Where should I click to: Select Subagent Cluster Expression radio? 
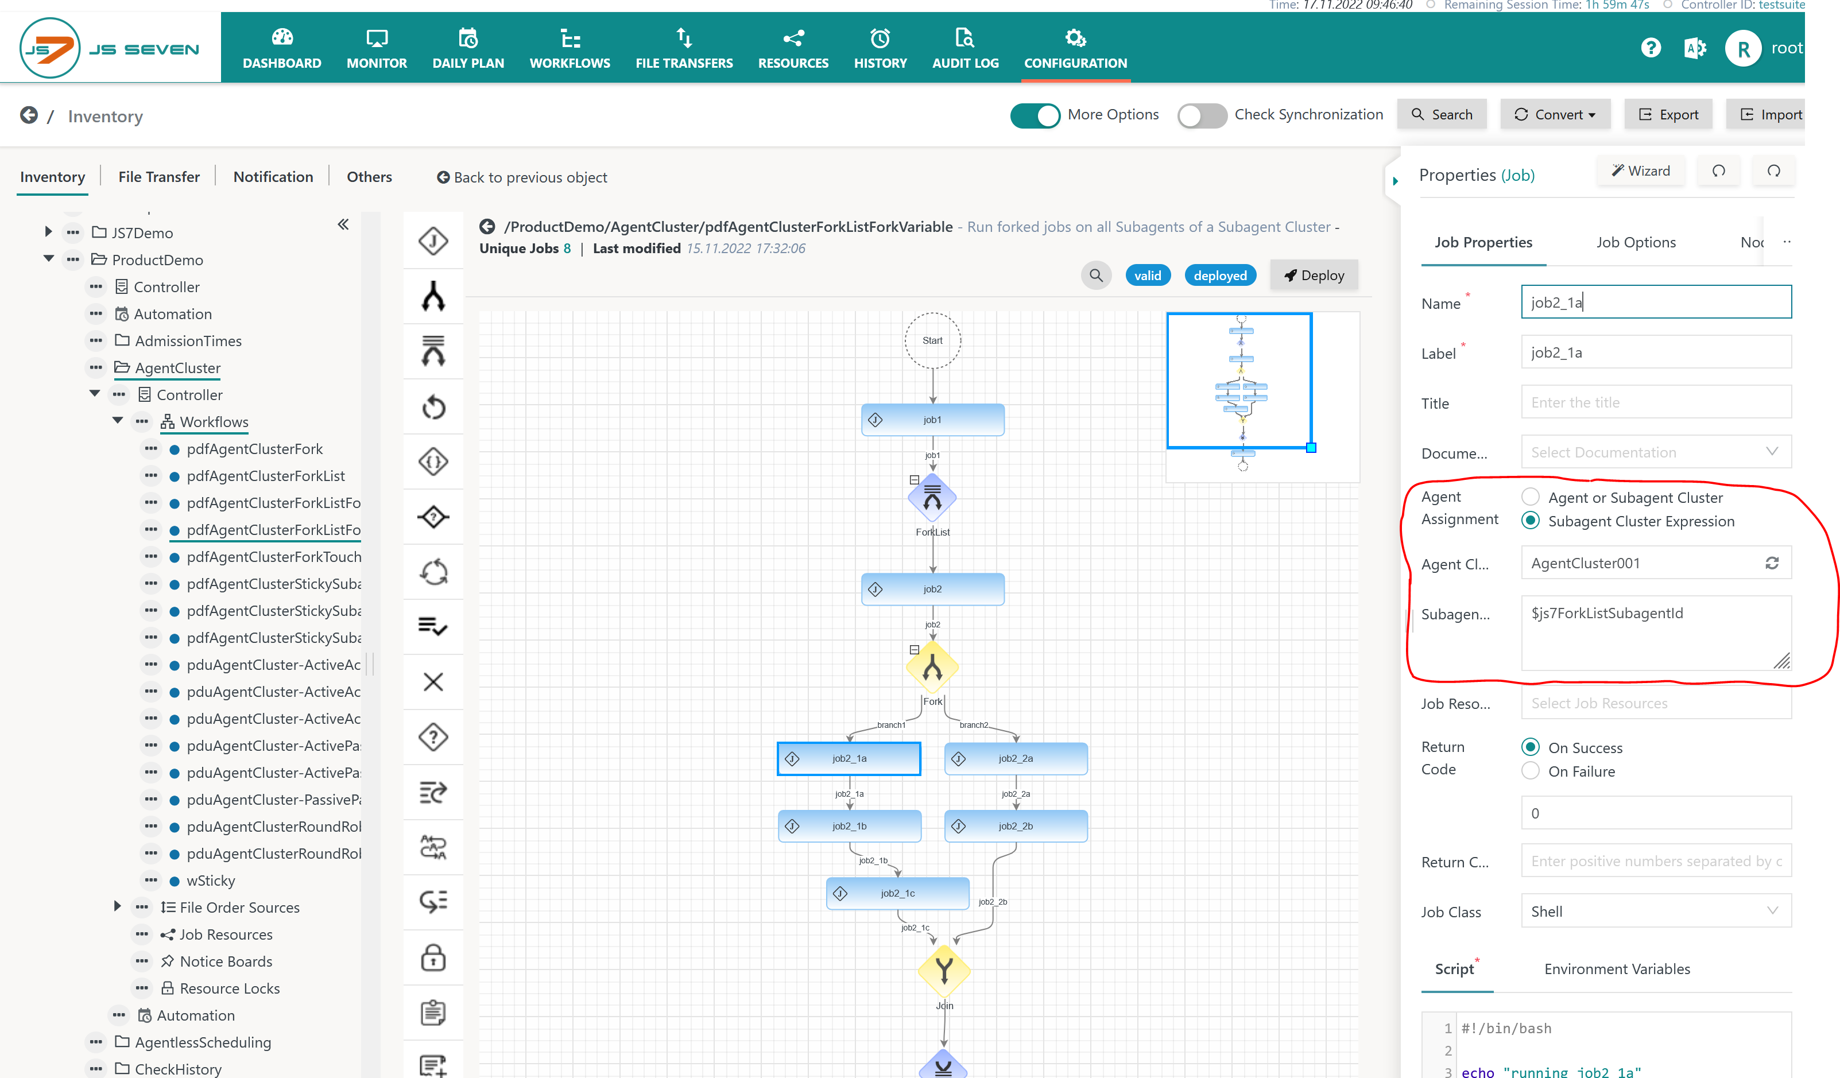[x=1529, y=521]
